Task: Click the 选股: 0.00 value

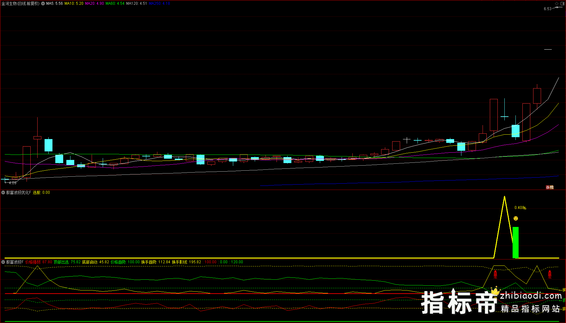Action: [41, 192]
